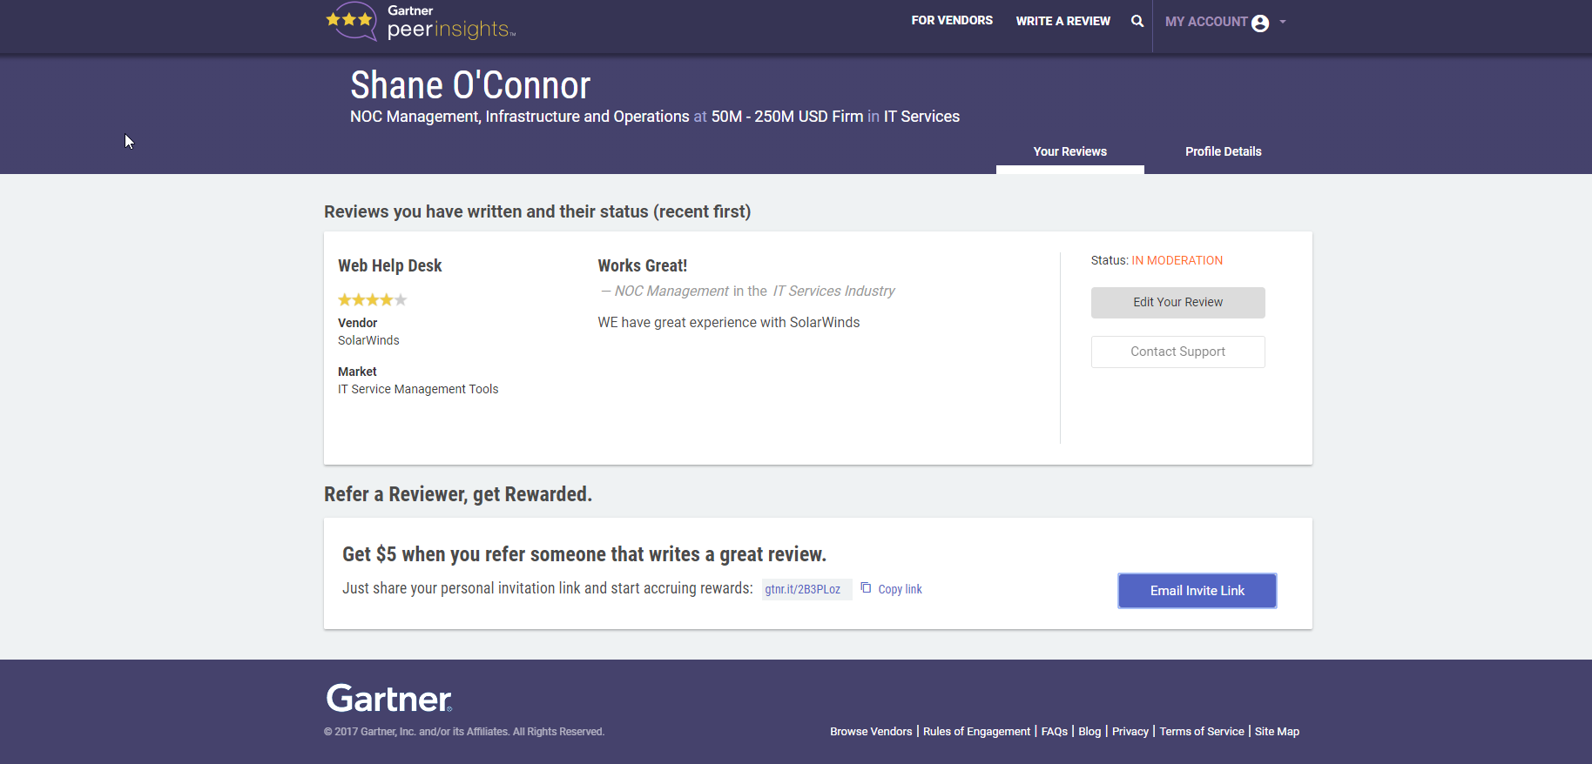This screenshot has height=764, width=1592.
Task: Switch to the Your Reviews tab
Action: click(1069, 151)
